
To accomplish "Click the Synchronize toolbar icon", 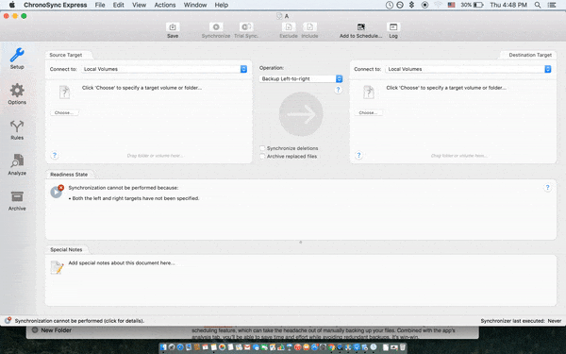I will [x=216, y=27].
